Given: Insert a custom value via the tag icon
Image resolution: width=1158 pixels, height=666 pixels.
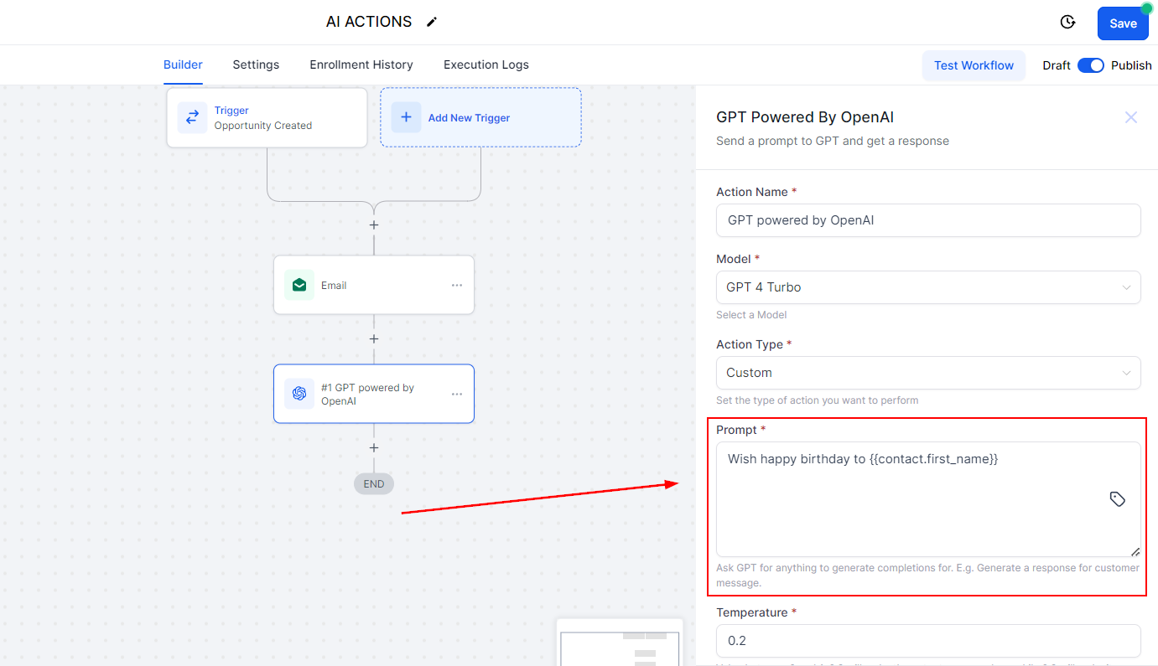Looking at the screenshot, I should (1117, 499).
